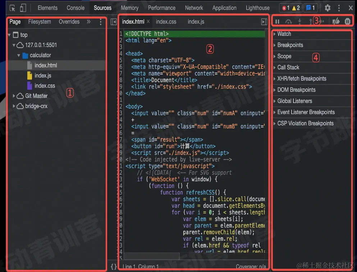357x272 pixels.
Task: Open the index.js editor tab
Action: (x=196, y=22)
